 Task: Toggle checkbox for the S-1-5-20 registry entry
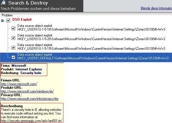click(x=14, y=38)
